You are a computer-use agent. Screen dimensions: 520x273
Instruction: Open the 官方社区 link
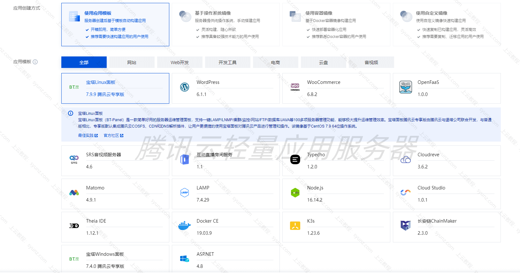click(113, 136)
